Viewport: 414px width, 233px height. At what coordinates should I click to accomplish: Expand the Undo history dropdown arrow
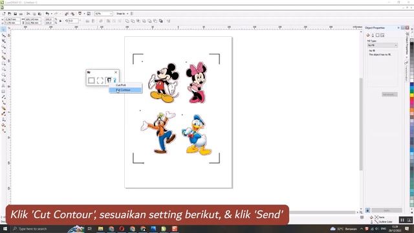(51, 14)
